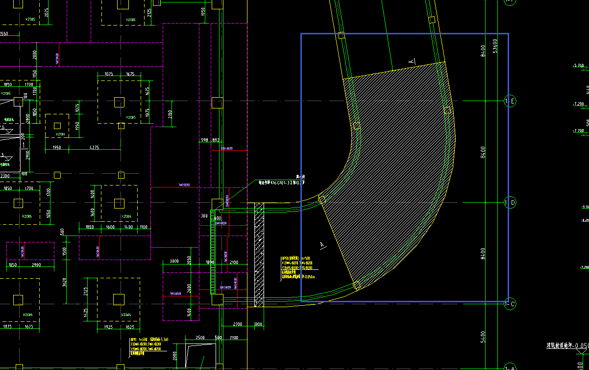
Task: Select the 1500 vertical dimension text
Action: [64, 251]
